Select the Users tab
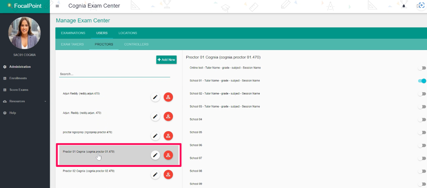 [102, 33]
